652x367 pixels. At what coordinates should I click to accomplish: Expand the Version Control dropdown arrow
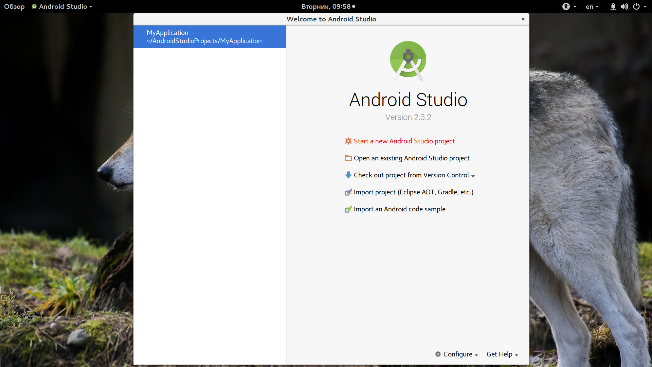[x=473, y=176]
